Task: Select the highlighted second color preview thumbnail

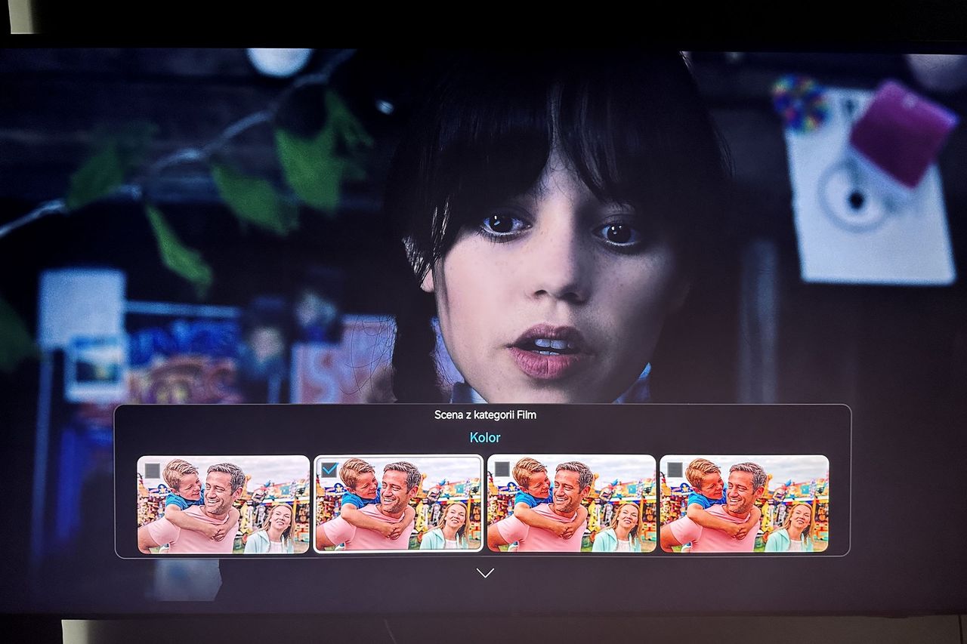Action: [398, 503]
